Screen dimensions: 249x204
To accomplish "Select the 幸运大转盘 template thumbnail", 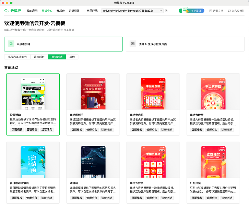I will click(x=213, y=93).
